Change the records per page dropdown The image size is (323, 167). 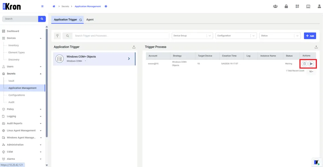pos(311,72)
